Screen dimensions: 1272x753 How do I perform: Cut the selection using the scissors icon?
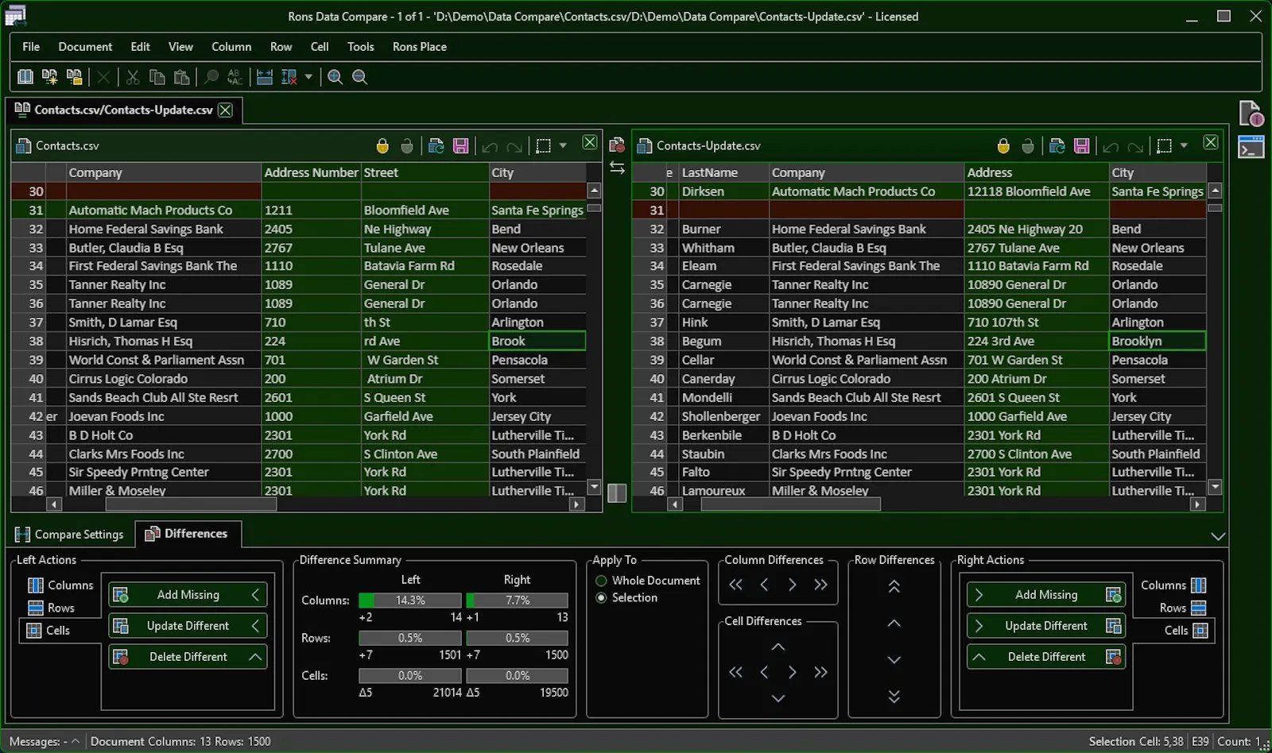tap(133, 77)
